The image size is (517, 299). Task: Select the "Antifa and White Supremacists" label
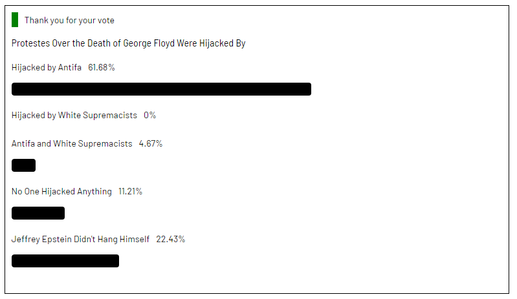tap(72, 143)
